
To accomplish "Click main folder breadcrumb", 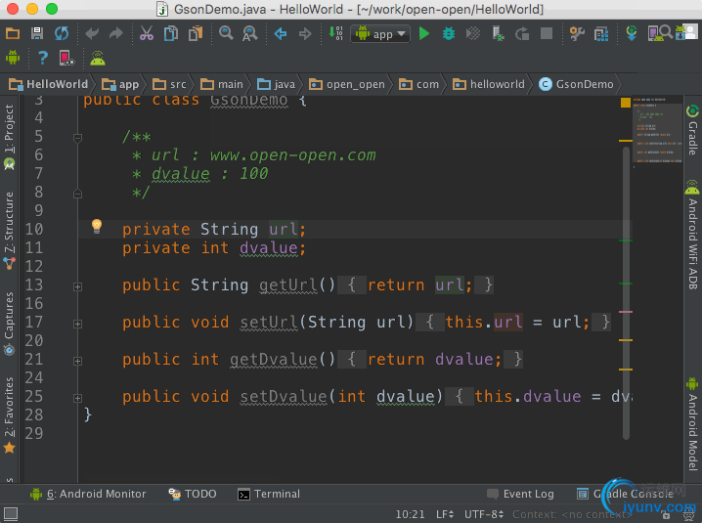I will (222, 84).
